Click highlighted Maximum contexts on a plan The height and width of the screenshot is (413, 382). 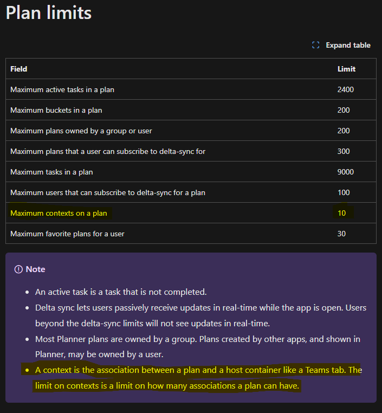tap(59, 213)
